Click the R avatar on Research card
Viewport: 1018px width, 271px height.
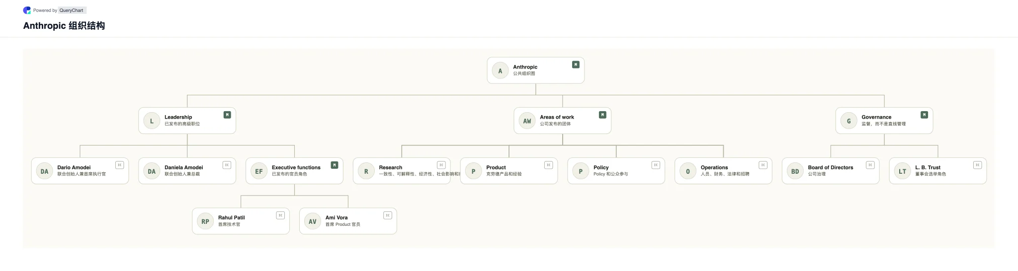[366, 171]
